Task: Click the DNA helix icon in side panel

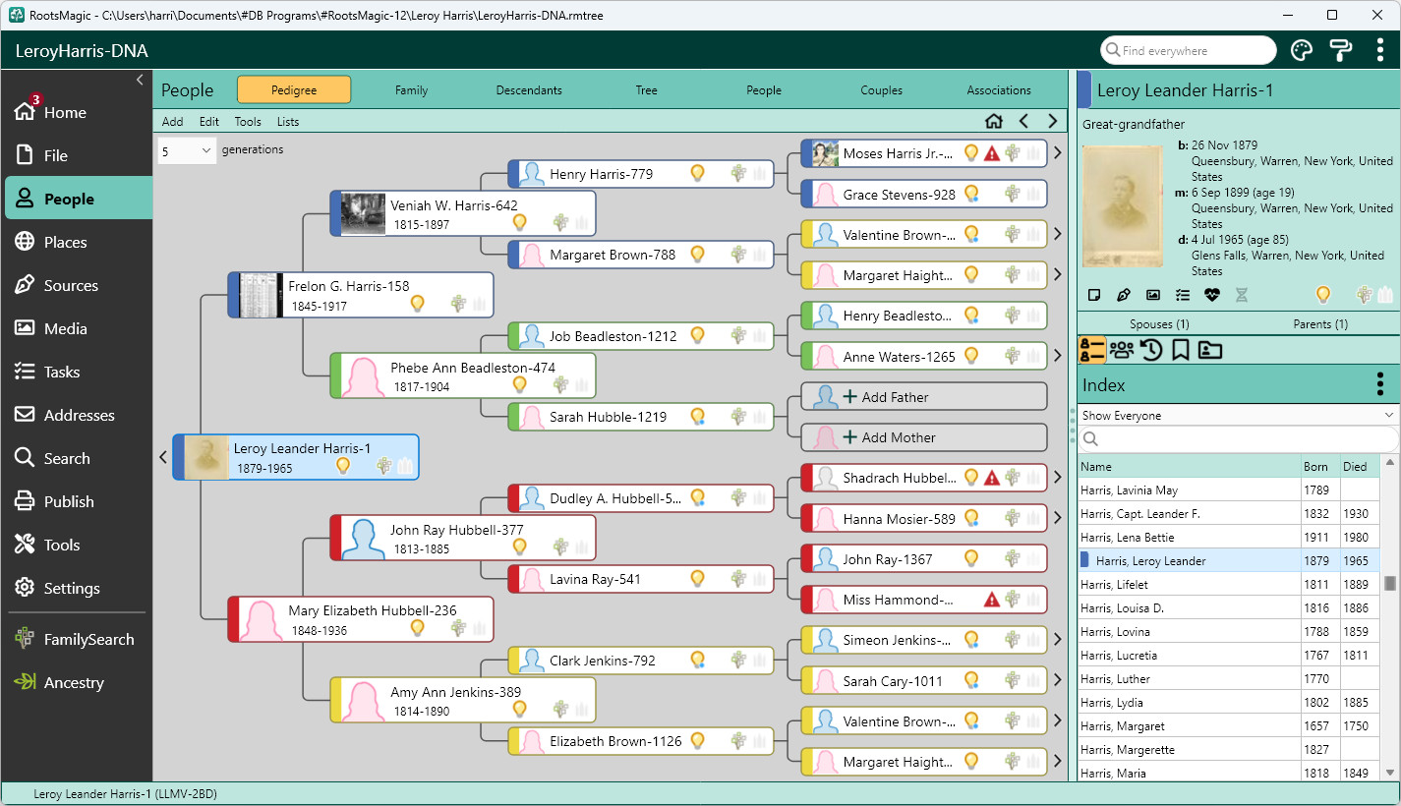Action: tap(1241, 295)
